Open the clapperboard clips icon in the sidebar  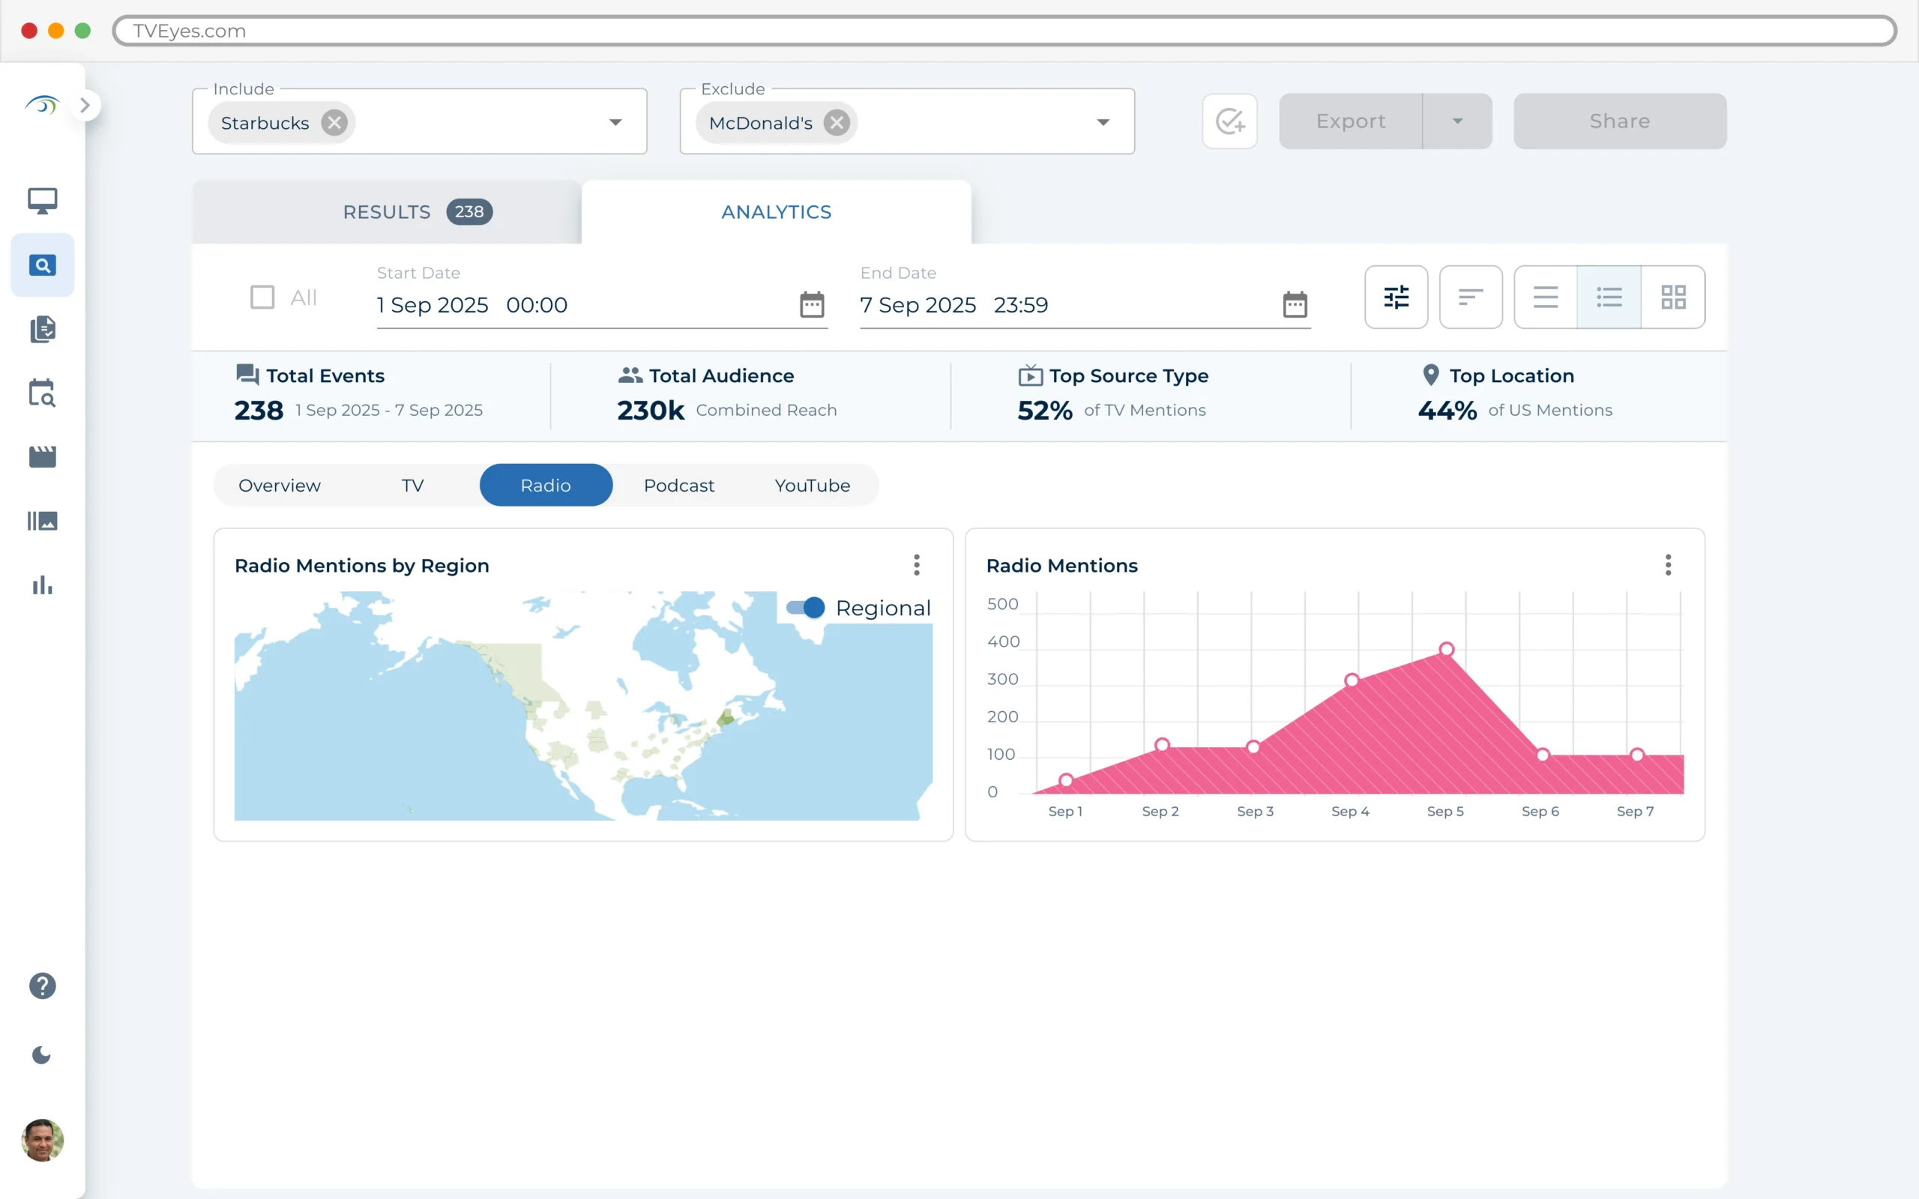(x=42, y=457)
